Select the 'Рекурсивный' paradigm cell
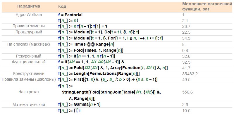The image size is (234, 115). [29, 56]
